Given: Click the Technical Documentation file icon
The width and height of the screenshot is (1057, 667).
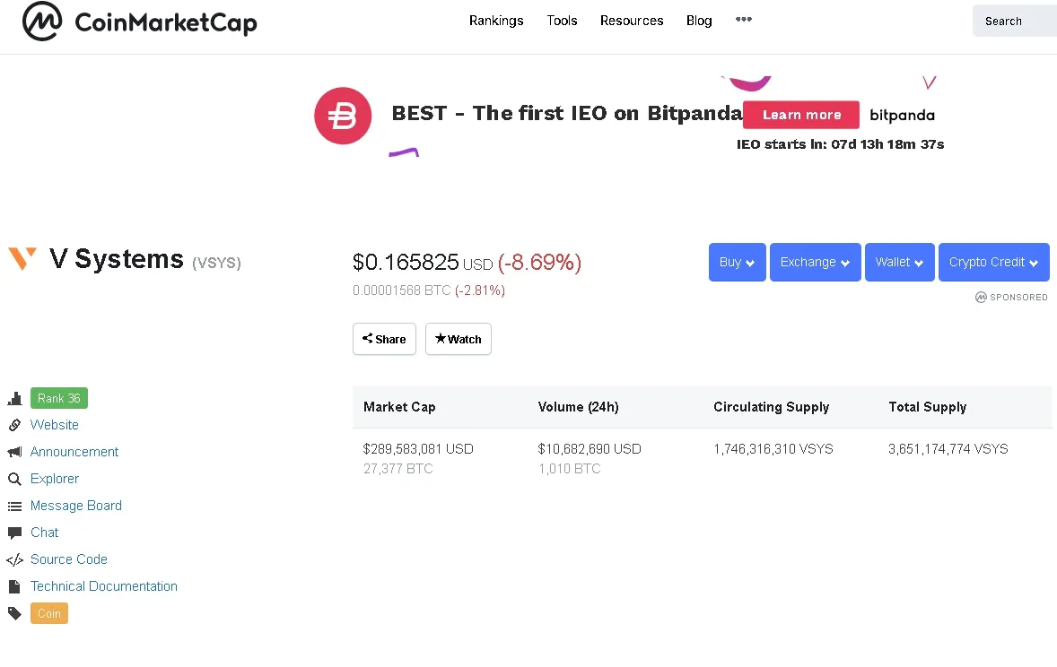Looking at the screenshot, I should (14, 586).
